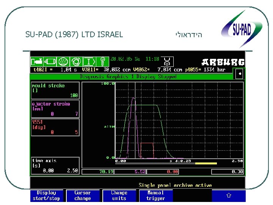273x205 pixels.
Task: Select the mould stroke curve panel
Action: pyautogui.click(x=55, y=91)
